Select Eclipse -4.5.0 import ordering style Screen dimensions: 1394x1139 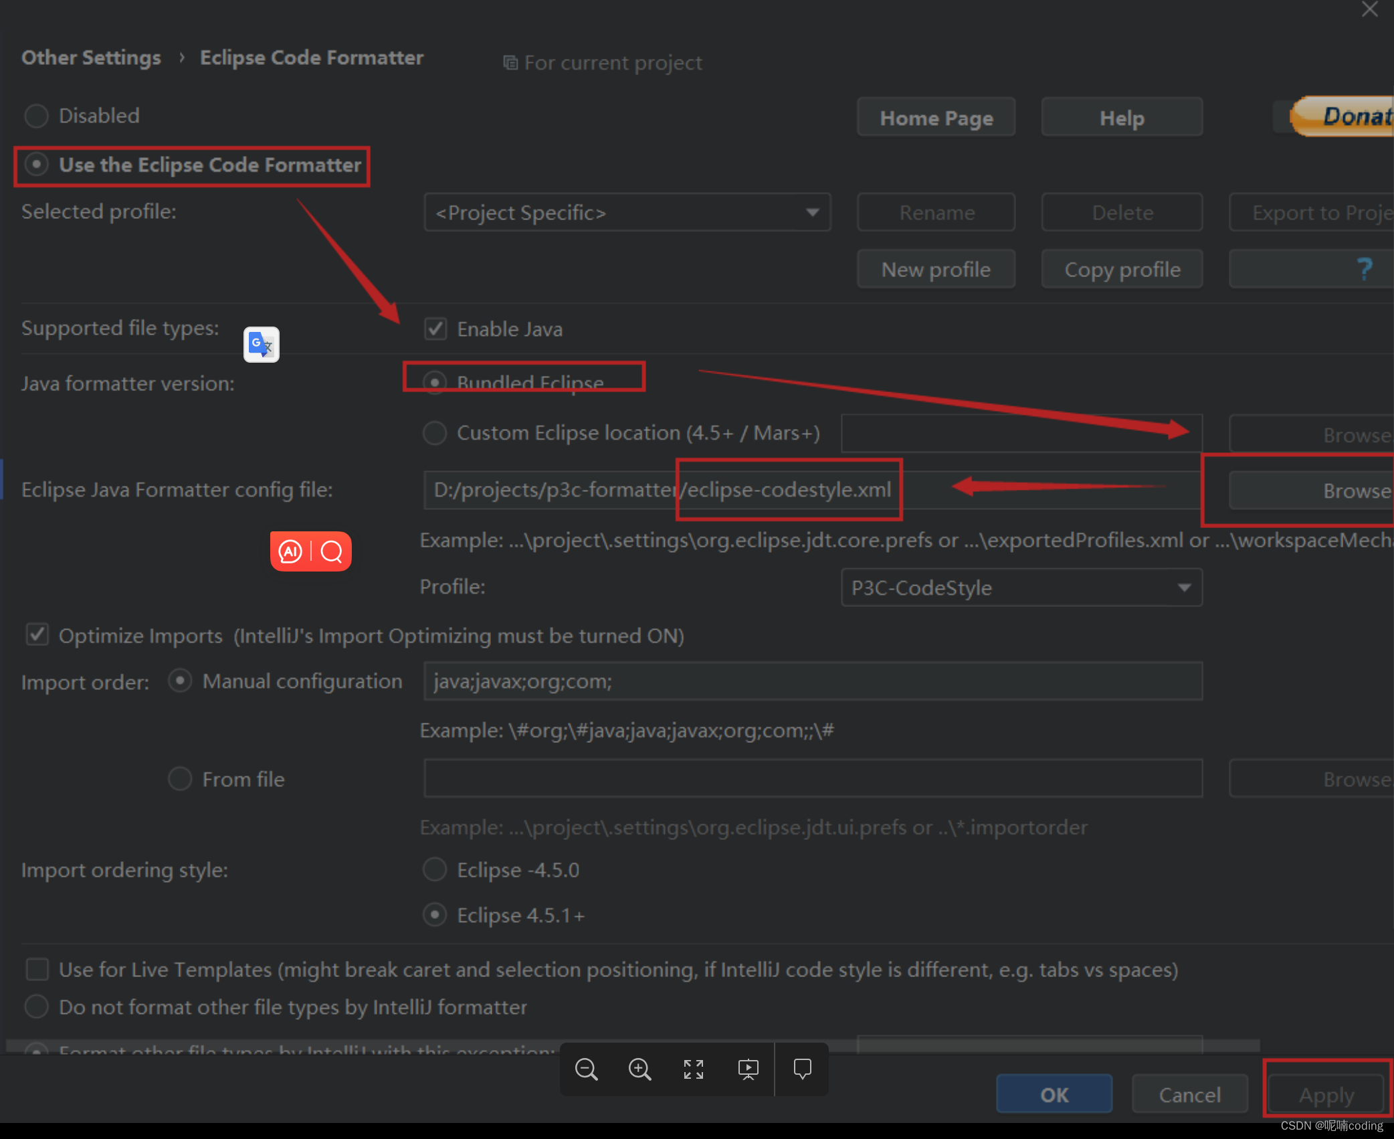pyautogui.click(x=435, y=869)
